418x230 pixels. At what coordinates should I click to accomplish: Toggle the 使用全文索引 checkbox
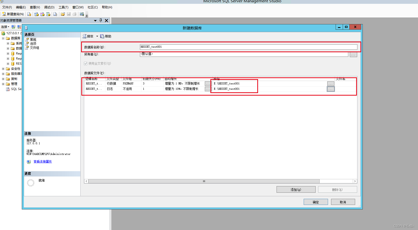coord(86,63)
